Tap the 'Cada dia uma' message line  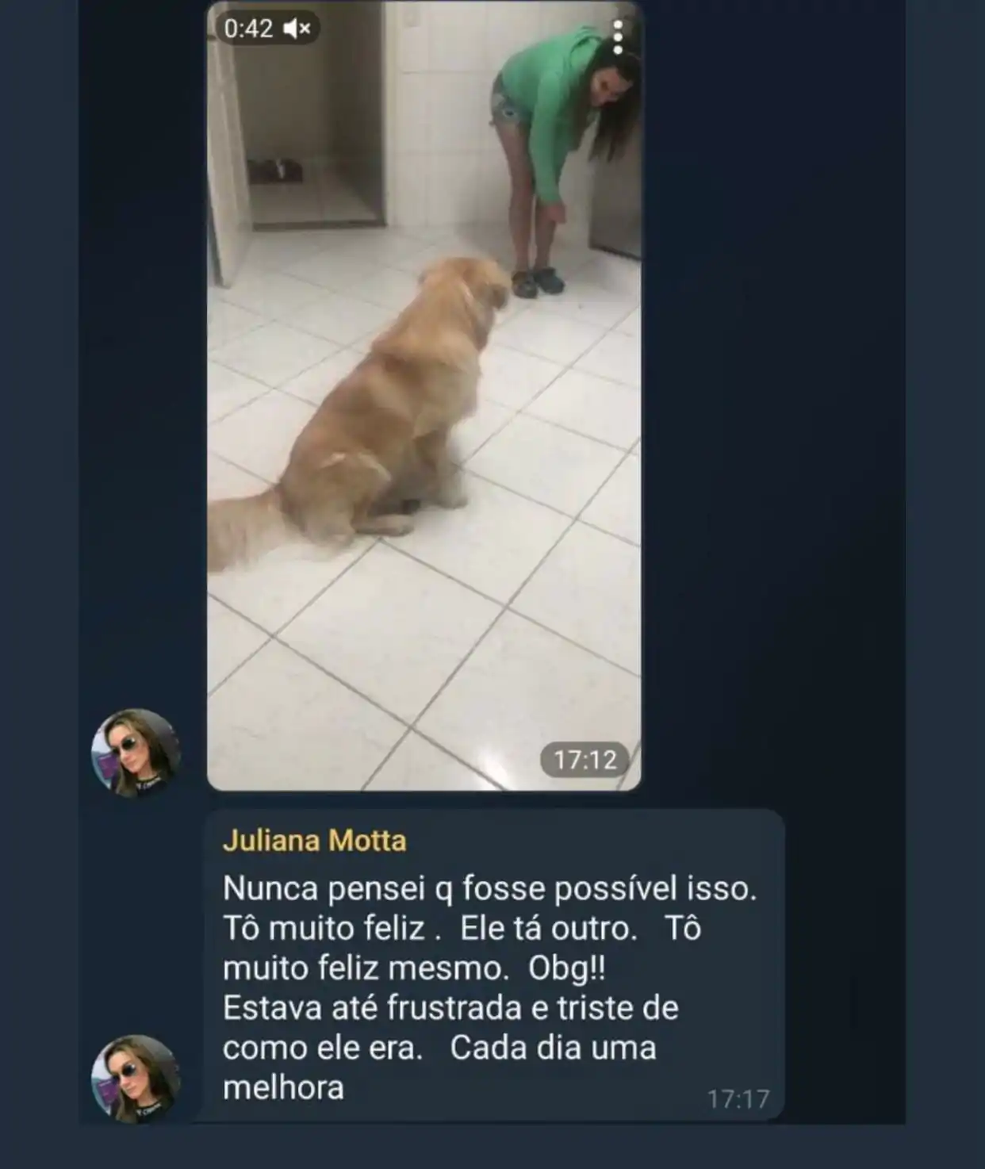553,1048
